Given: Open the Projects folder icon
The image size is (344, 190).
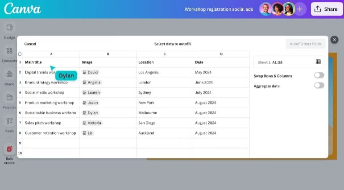Looking at the screenshot, I should pos(9,98).
